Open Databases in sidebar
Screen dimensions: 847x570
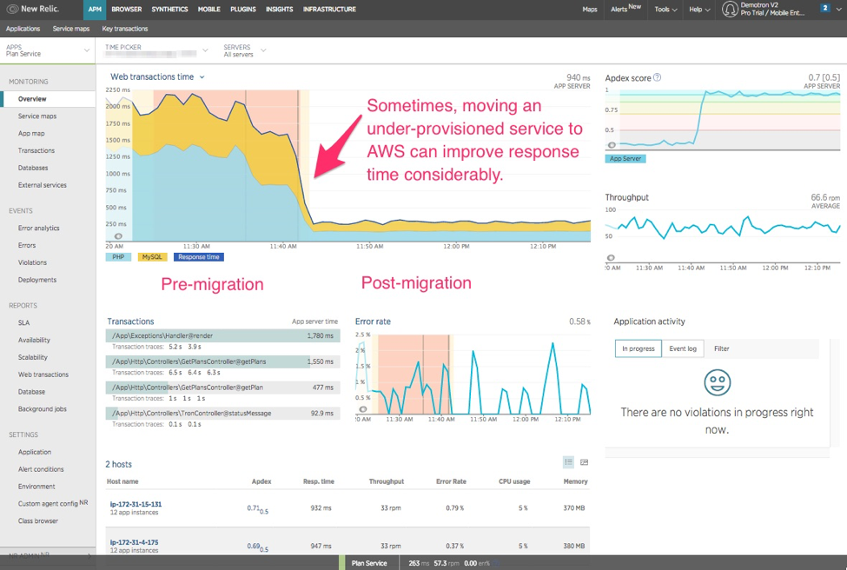pos(33,168)
